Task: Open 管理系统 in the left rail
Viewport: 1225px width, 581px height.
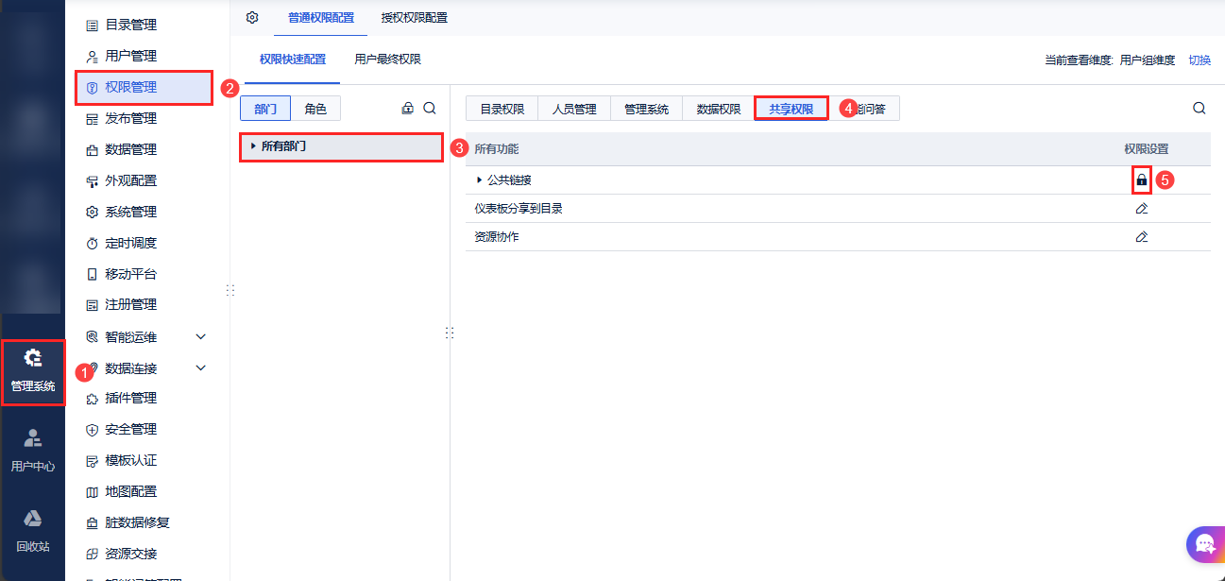Action: [x=33, y=371]
